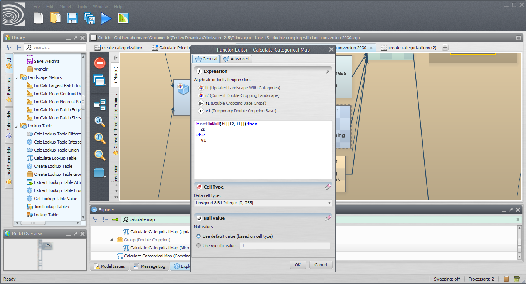Click the New document icon
Screen dimensions: 526x284
38,18
